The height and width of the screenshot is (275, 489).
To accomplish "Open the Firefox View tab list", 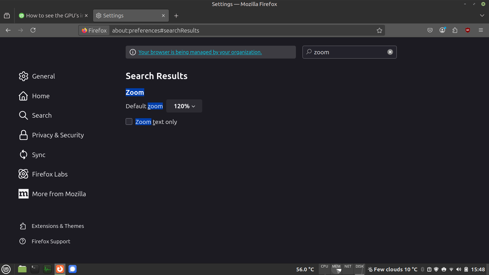I will pyautogui.click(x=7, y=16).
